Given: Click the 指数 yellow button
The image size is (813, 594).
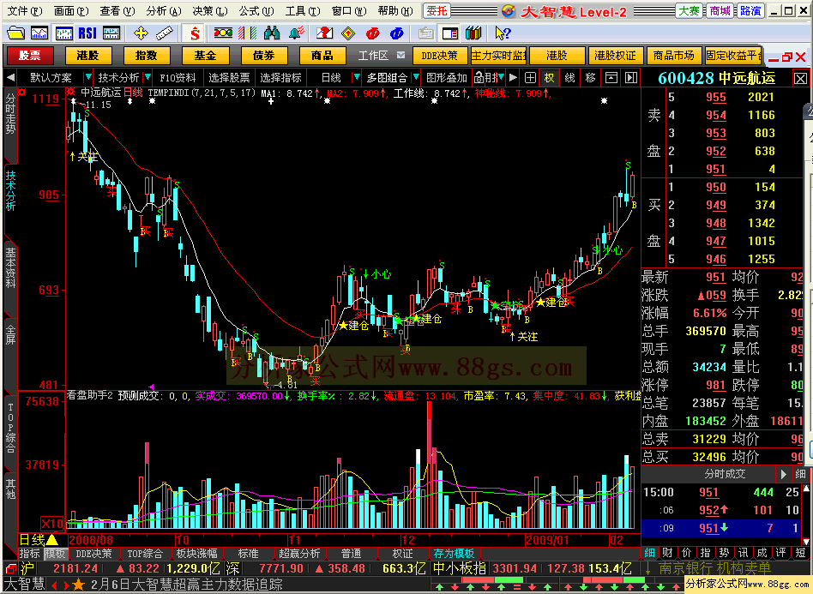Looking at the screenshot, I should coord(146,56).
